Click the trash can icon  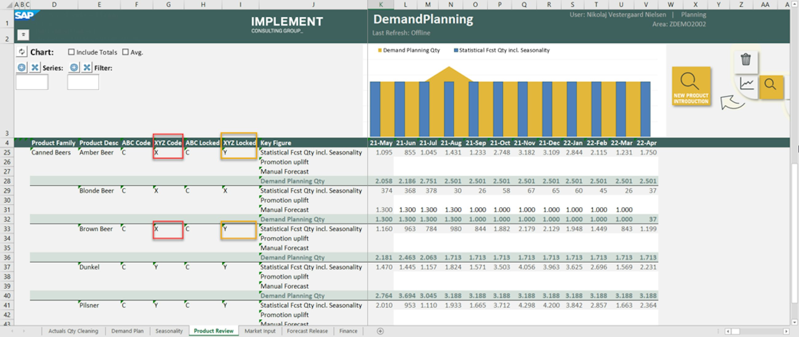(x=746, y=60)
